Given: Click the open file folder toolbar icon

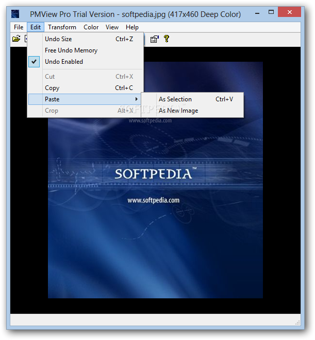Looking at the screenshot, I should (x=16, y=39).
